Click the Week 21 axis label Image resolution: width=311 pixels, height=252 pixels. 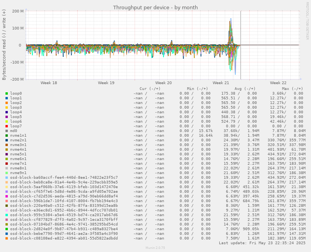coord(221,83)
